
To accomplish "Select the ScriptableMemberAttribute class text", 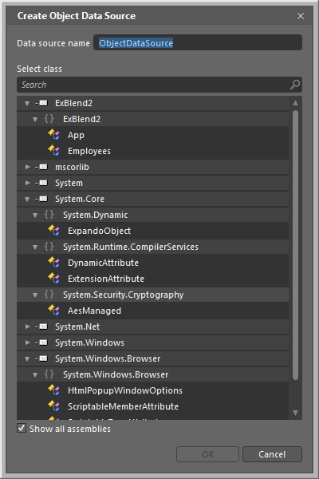I will click(123, 406).
